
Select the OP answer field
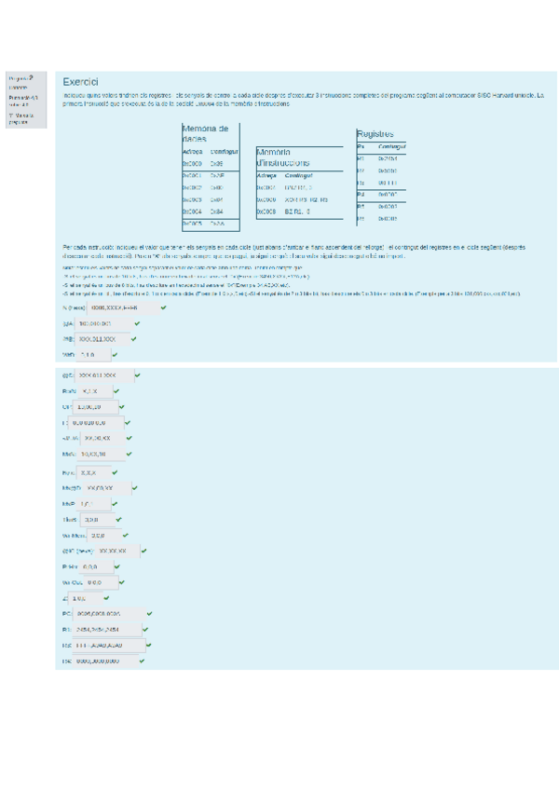pyautogui.click(x=95, y=406)
